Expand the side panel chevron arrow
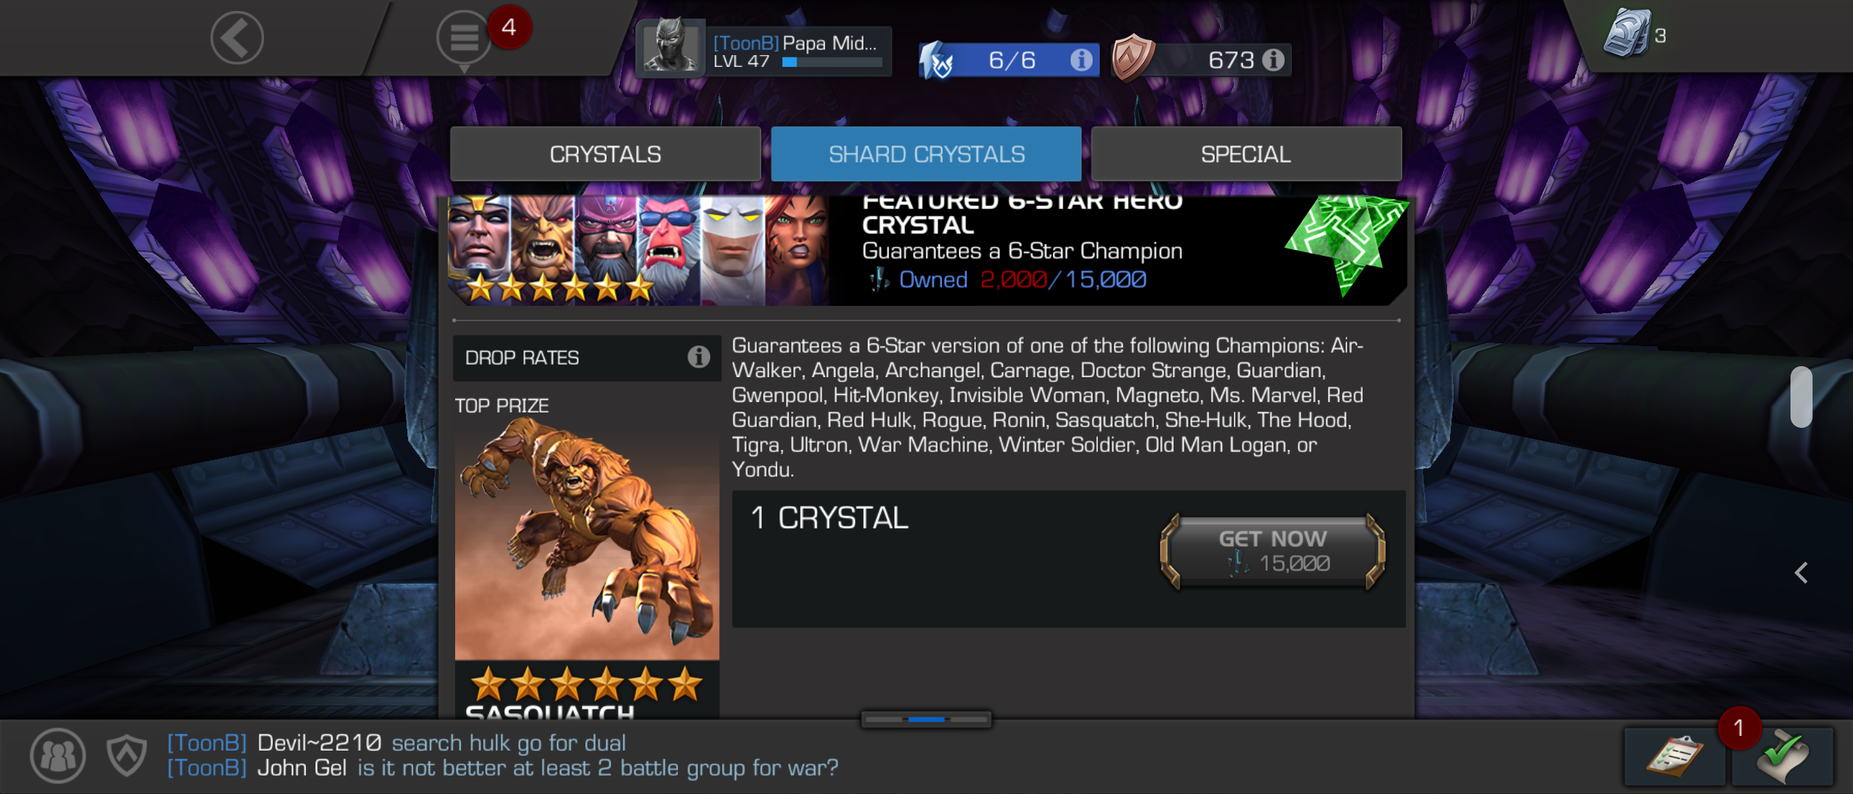The width and height of the screenshot is (1853, 794). (x=1801, y=573)
